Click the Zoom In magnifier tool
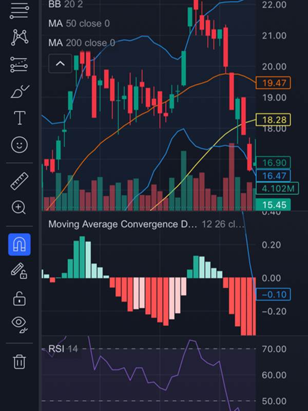 19,208
